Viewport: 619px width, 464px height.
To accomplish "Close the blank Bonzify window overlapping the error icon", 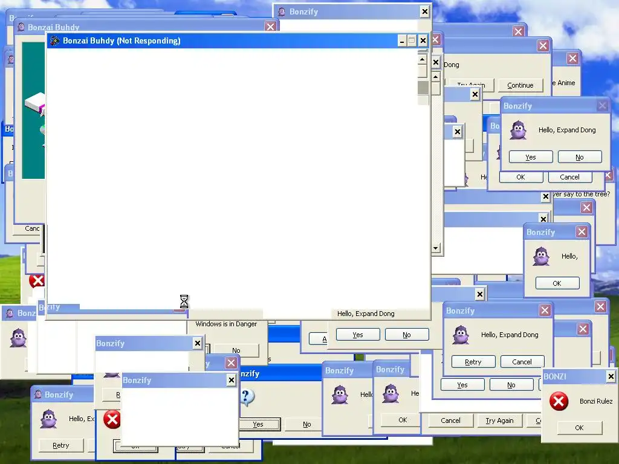I will pos(232,381).
